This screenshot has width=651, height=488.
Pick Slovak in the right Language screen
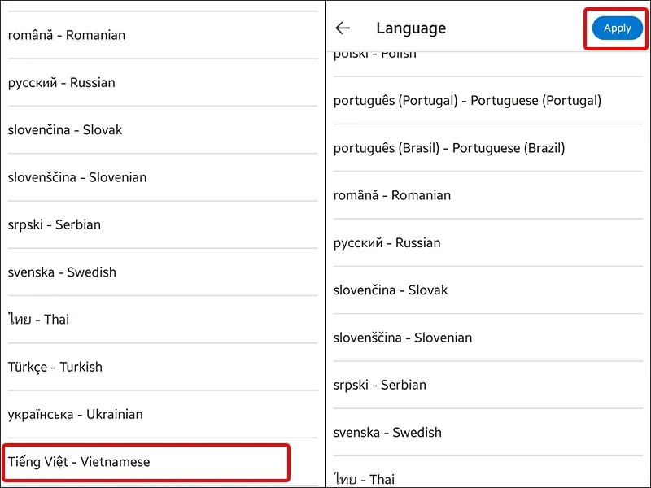(x=391, y=290)
